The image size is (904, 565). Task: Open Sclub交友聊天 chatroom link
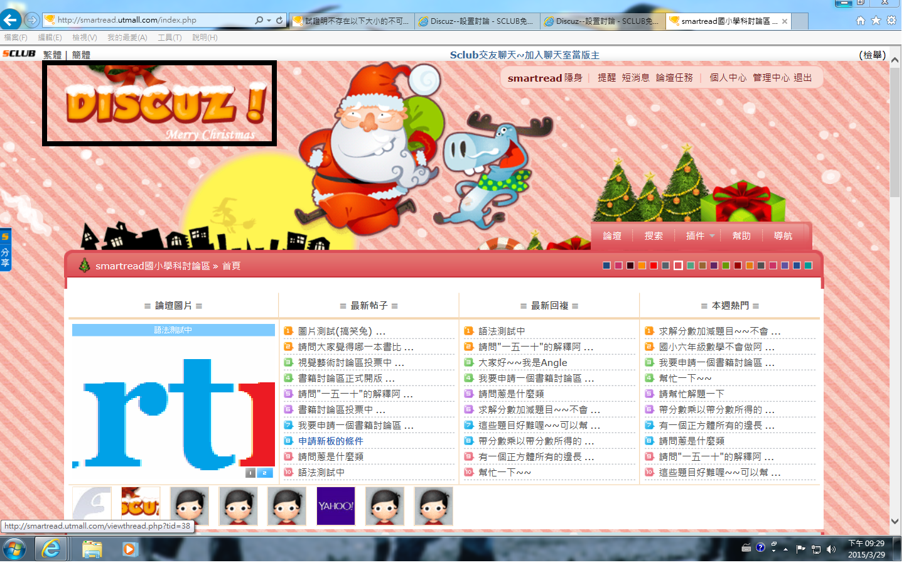pyautogui.click(x=524, y=55)
